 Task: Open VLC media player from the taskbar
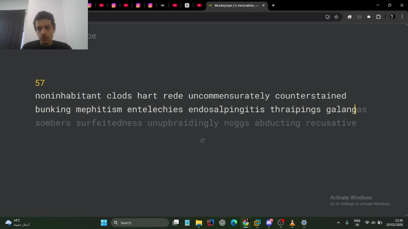point(292,222)
